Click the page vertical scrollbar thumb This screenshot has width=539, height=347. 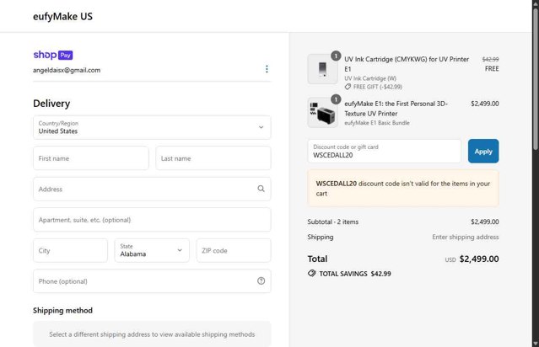tap(536, 77)
